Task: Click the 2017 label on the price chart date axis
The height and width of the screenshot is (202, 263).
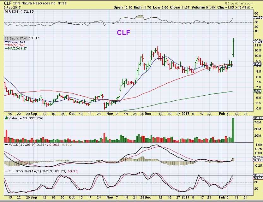Action: [x=185, y=114]
